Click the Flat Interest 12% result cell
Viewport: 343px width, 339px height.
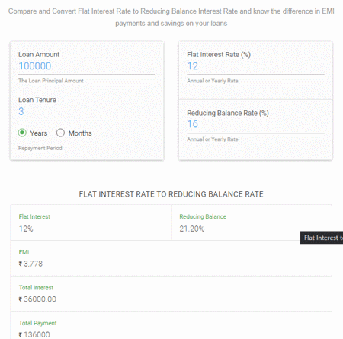point(91,222)
